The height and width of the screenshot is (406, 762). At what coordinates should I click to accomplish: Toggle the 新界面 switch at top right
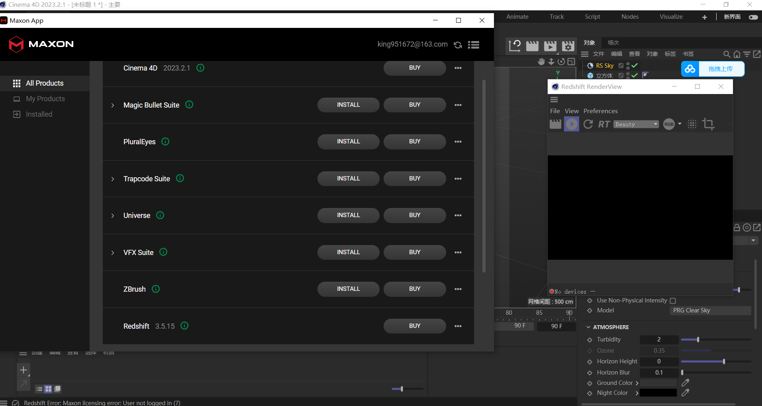coord(753,17)
